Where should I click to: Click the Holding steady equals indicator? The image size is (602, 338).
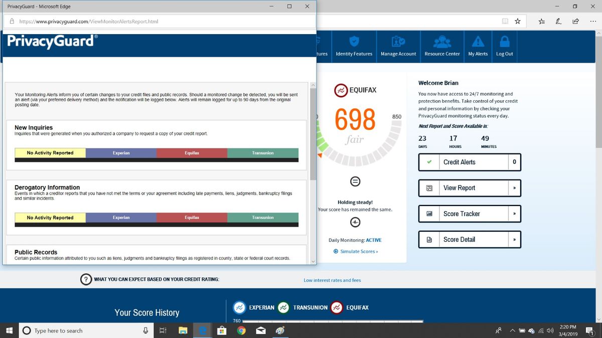[x=355, y=181]
